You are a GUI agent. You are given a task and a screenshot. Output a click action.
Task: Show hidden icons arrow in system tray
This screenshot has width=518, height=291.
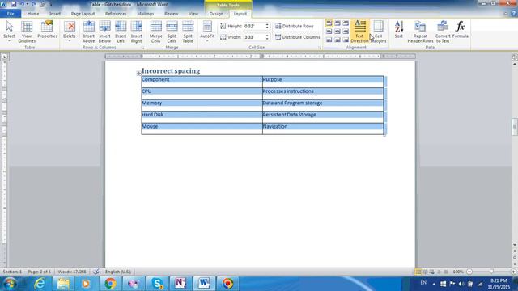[x=434, y=284]
